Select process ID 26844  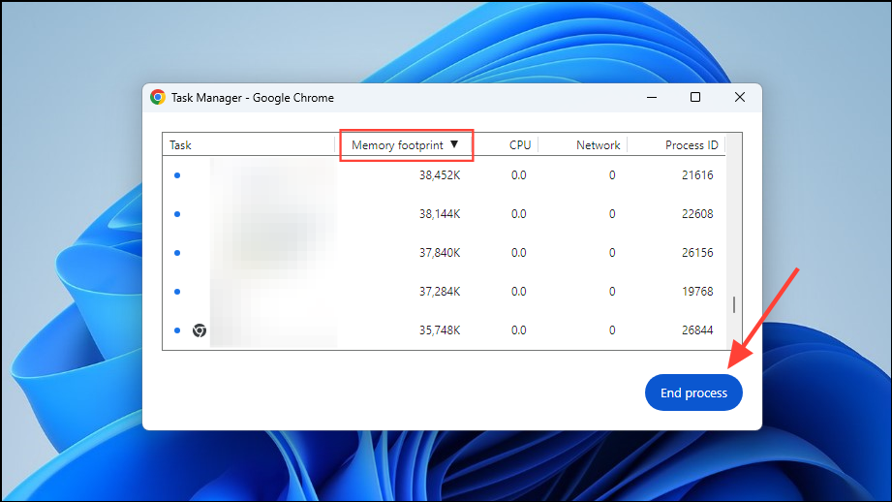click(x=697, y=330)
